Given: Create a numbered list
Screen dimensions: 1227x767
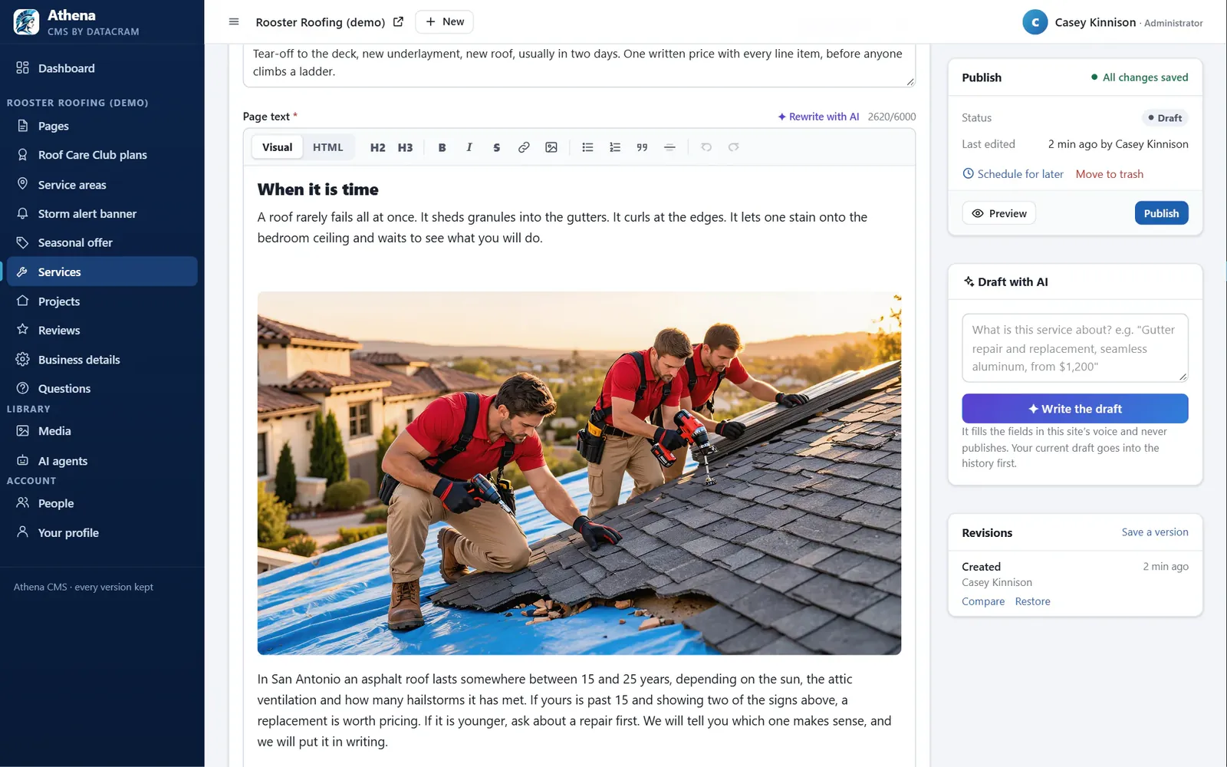Looking at the screenshot, I should pos(615,147).
